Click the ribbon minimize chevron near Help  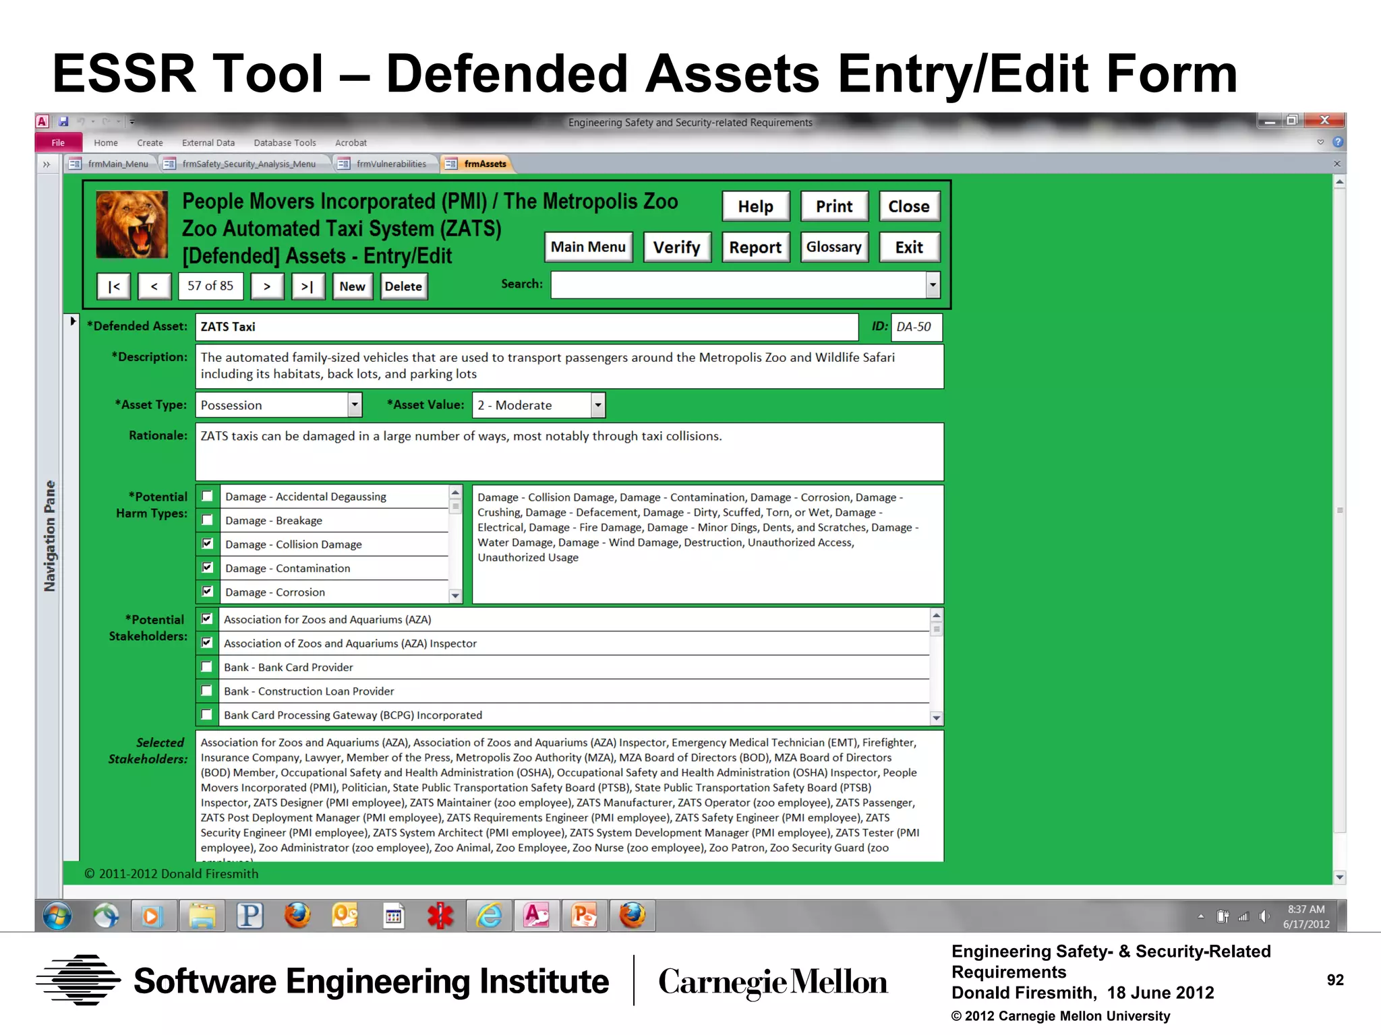[x=1320, y=142]
